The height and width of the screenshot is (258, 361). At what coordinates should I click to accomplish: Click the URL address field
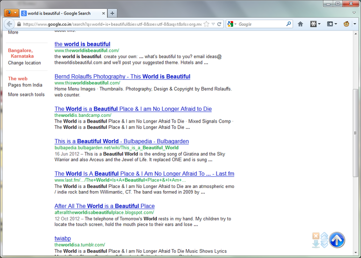click(x=112, y=24)
